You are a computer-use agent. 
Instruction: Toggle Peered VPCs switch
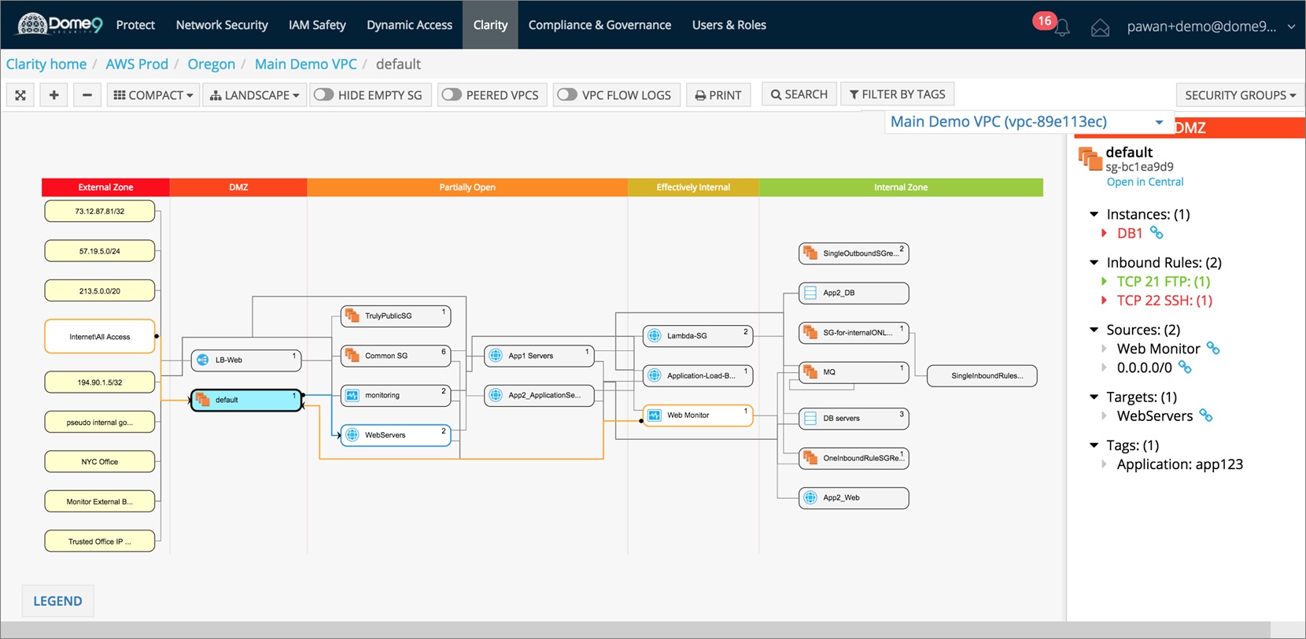click(x=452, y=94)
